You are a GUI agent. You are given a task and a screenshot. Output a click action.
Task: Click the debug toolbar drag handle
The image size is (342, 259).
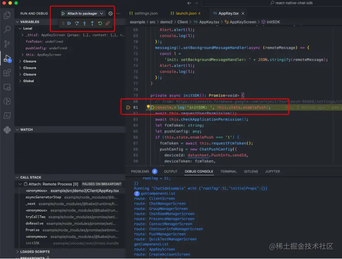tap(63, 24)
